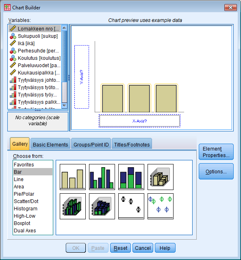241x260 pixels.
Task: Select variable Tyytyväisyys johto
Action: 35,80
